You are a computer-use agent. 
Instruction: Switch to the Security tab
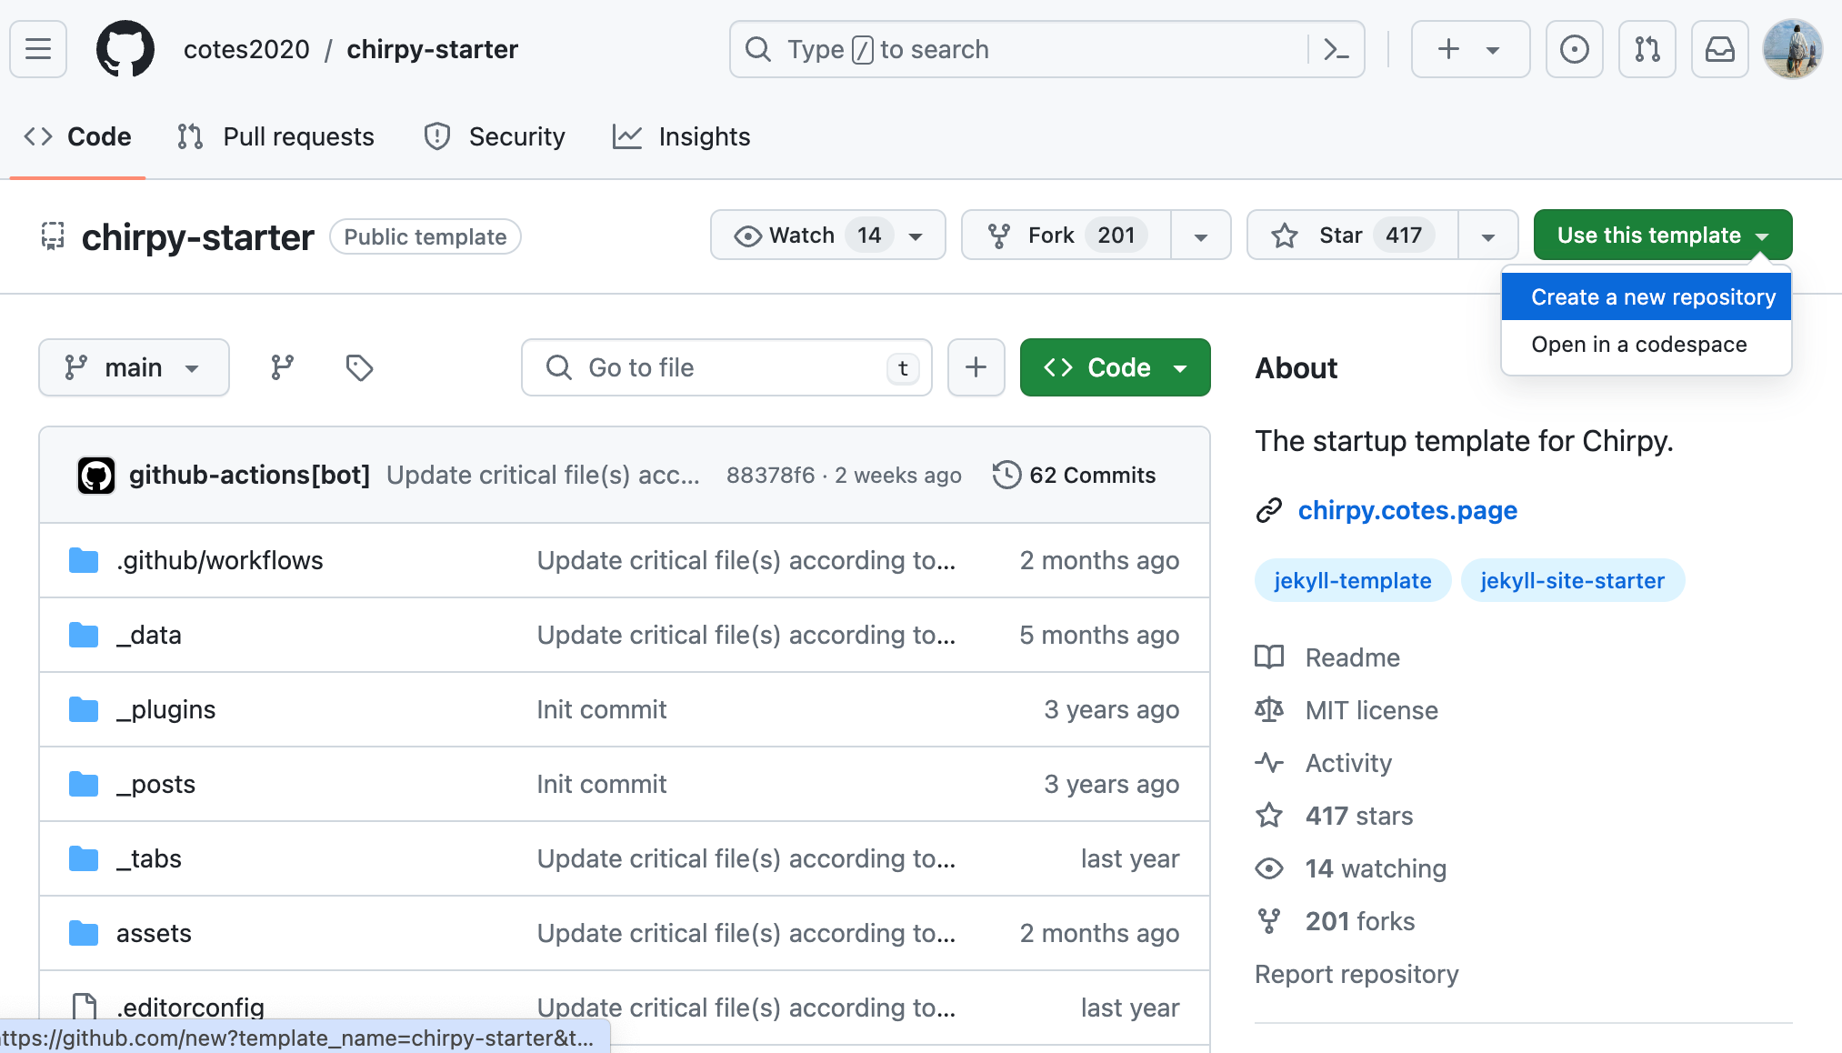point(495,136)
